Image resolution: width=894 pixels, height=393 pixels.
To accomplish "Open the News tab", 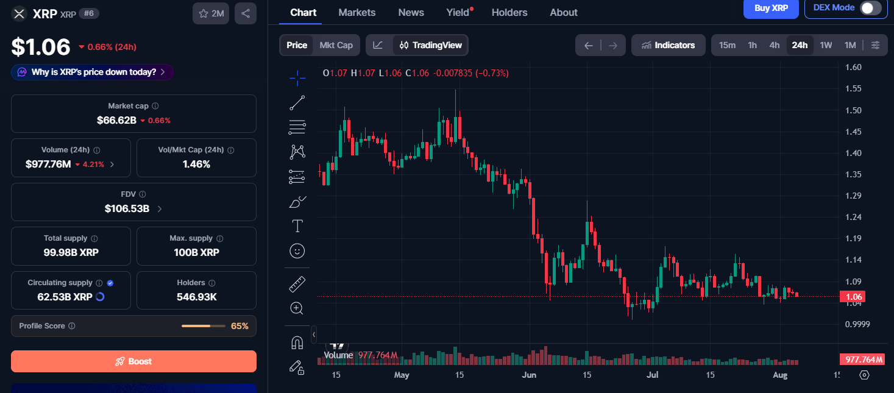I will point(411,12).
